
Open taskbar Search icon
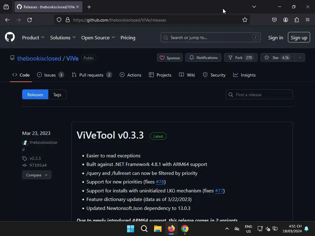point(144,229)
